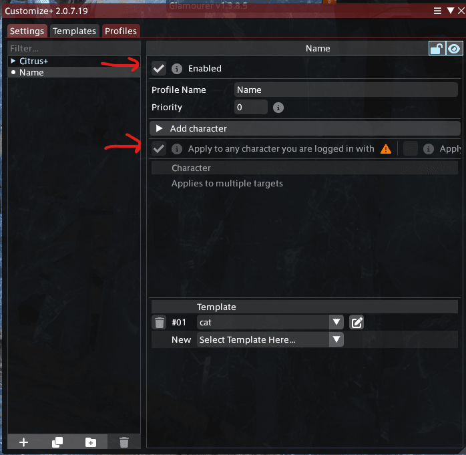Delete template #01 with trash icon
The image size is (466, 455).
pyautogui.click(x=160, y=322)
